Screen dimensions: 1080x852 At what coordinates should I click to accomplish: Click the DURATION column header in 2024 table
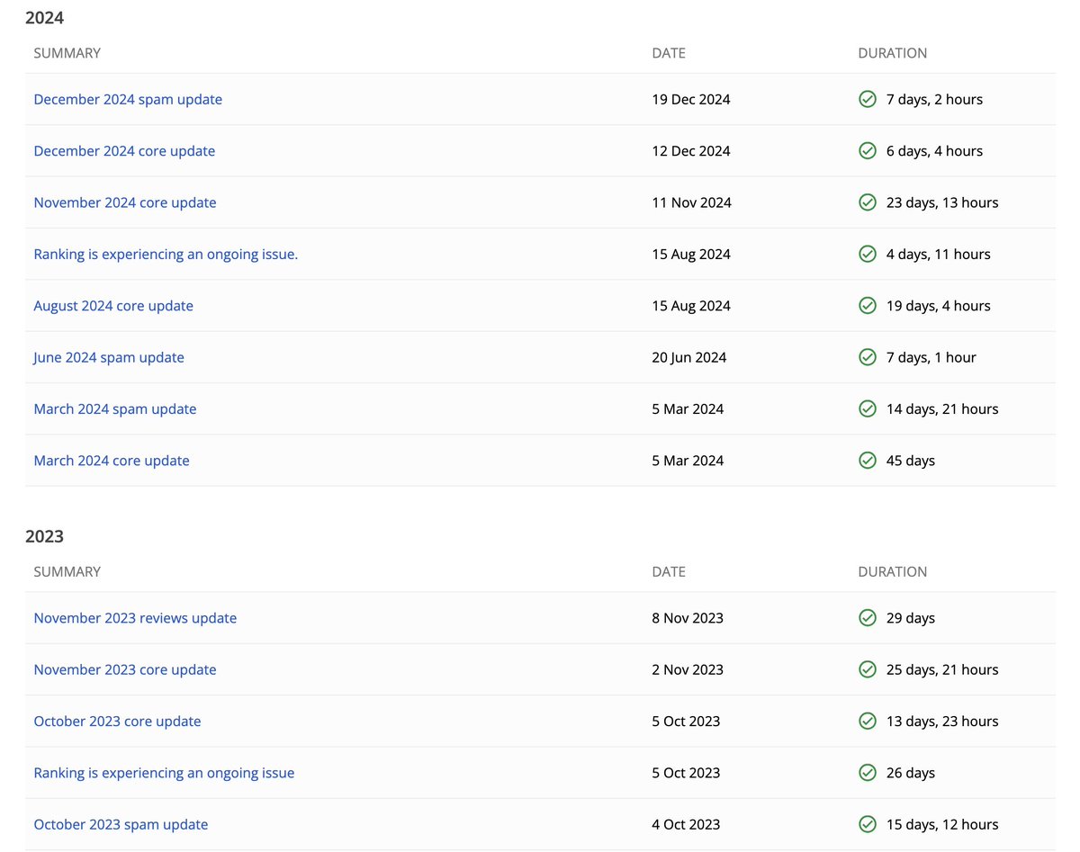coord(893,53)
